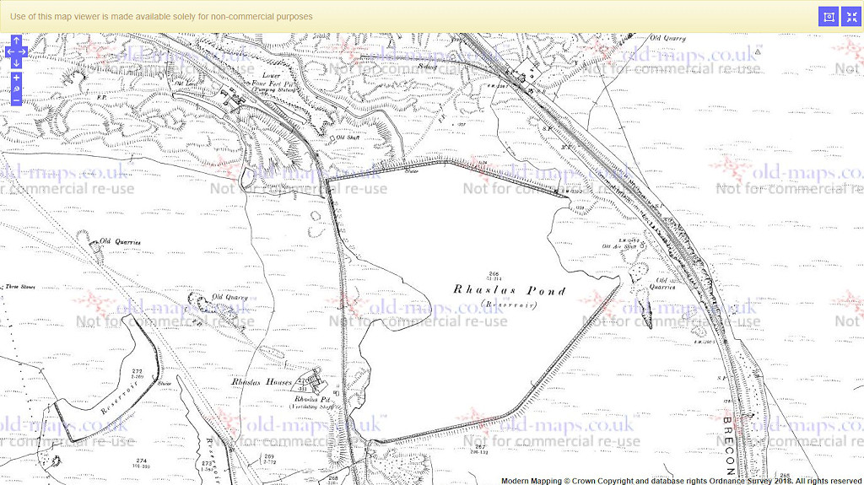Click the 'Lower Four Feet Pit' label
864x485 pixels.
click(273, 79)
